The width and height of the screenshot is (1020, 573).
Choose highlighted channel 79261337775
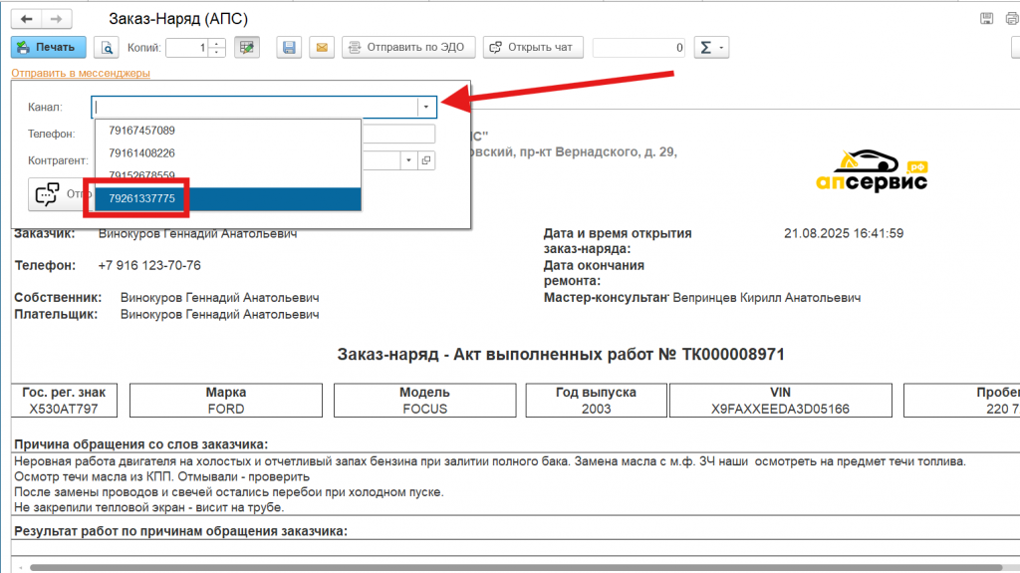[x=142, y=199]
